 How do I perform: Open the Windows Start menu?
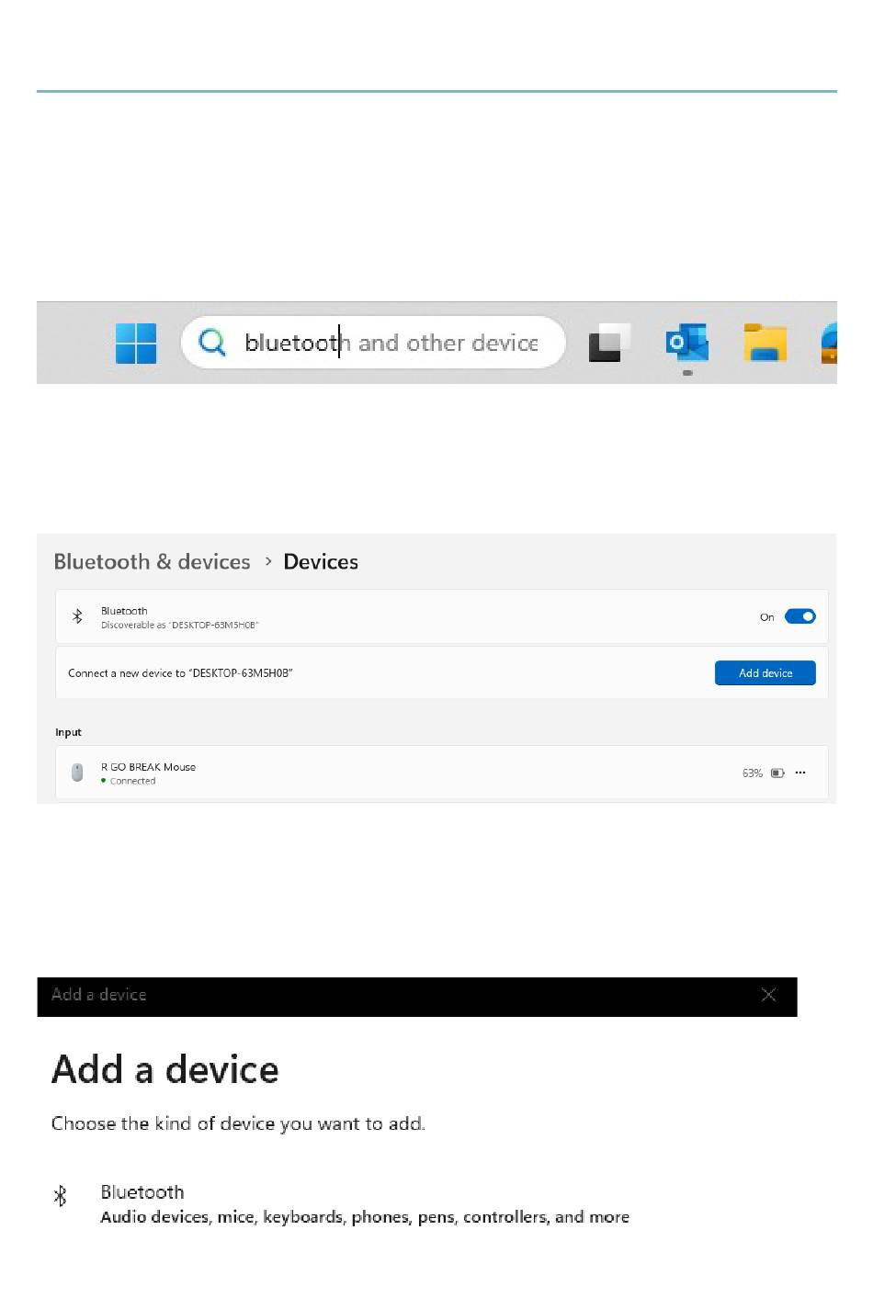pyautogui.click(x=136, y=343)
